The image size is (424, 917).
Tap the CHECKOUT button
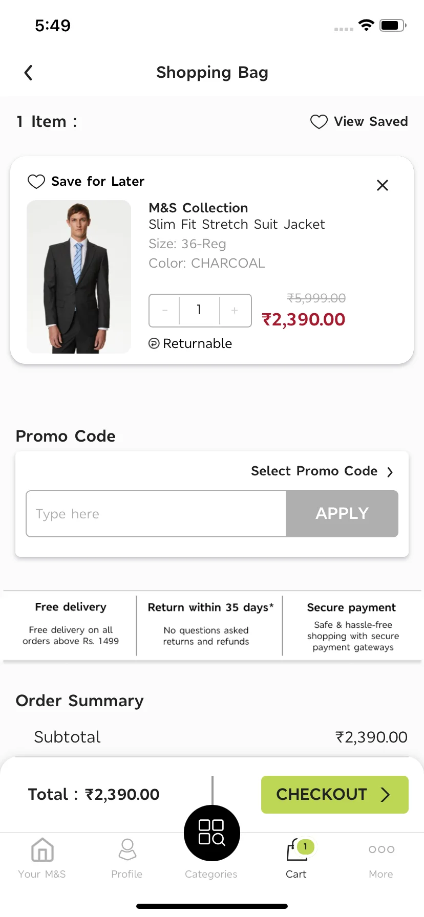point(335,795)
